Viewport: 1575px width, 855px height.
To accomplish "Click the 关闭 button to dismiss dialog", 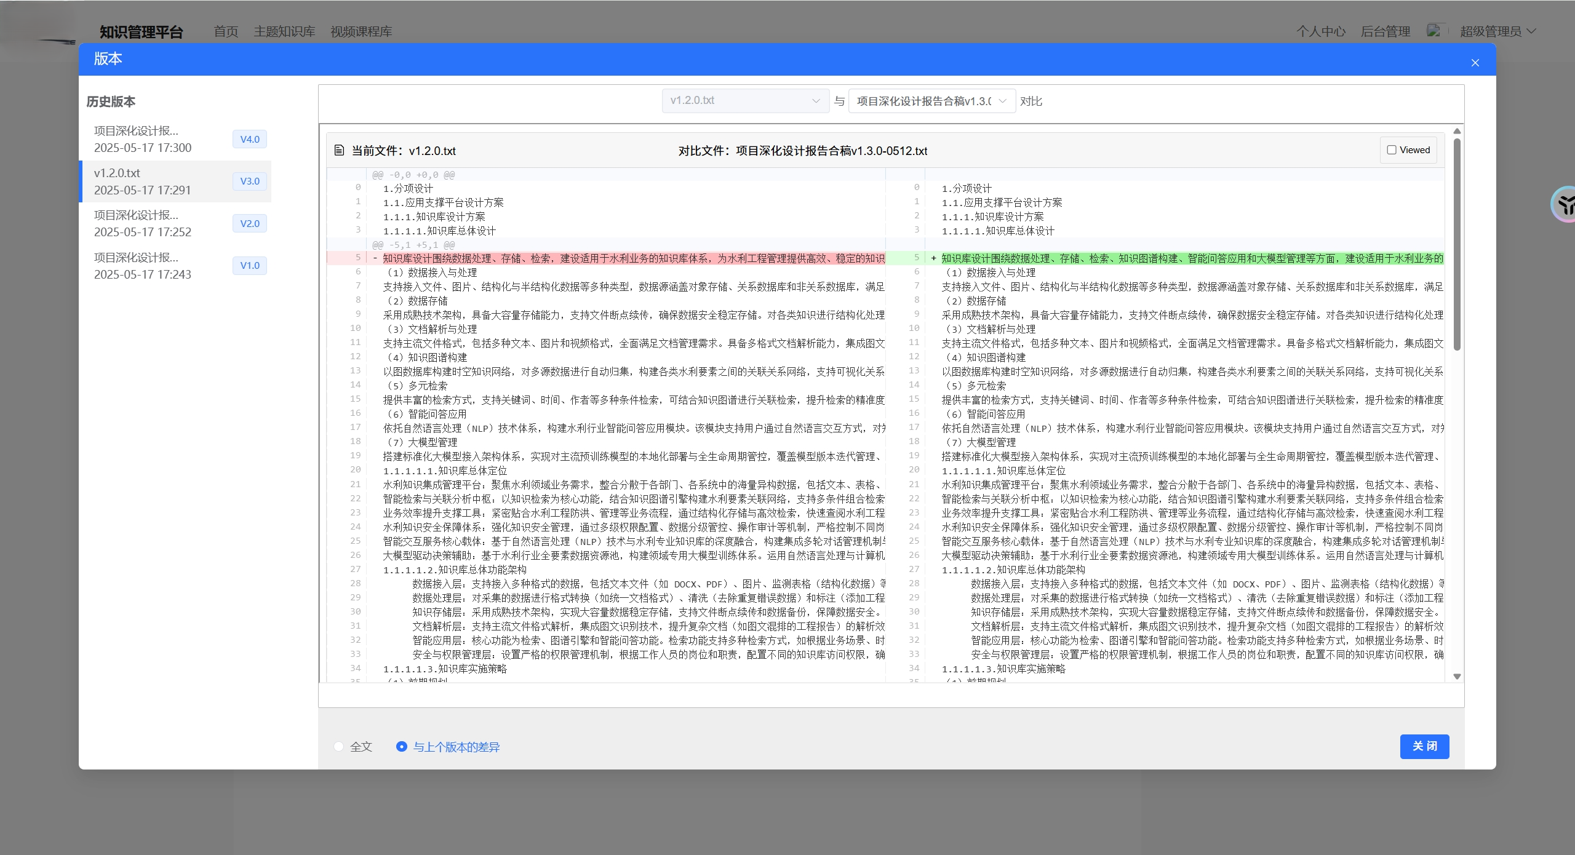I will pos(1425,746).
